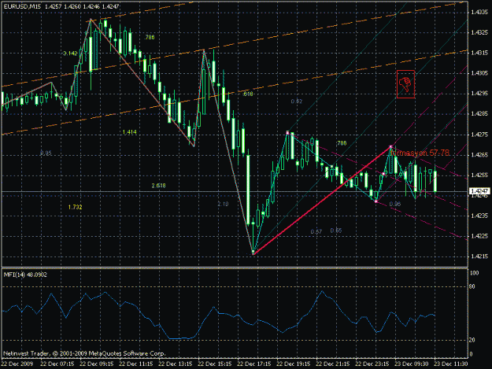
Task: Click the 1.4225 price axis label
Action: click(479, 236)
